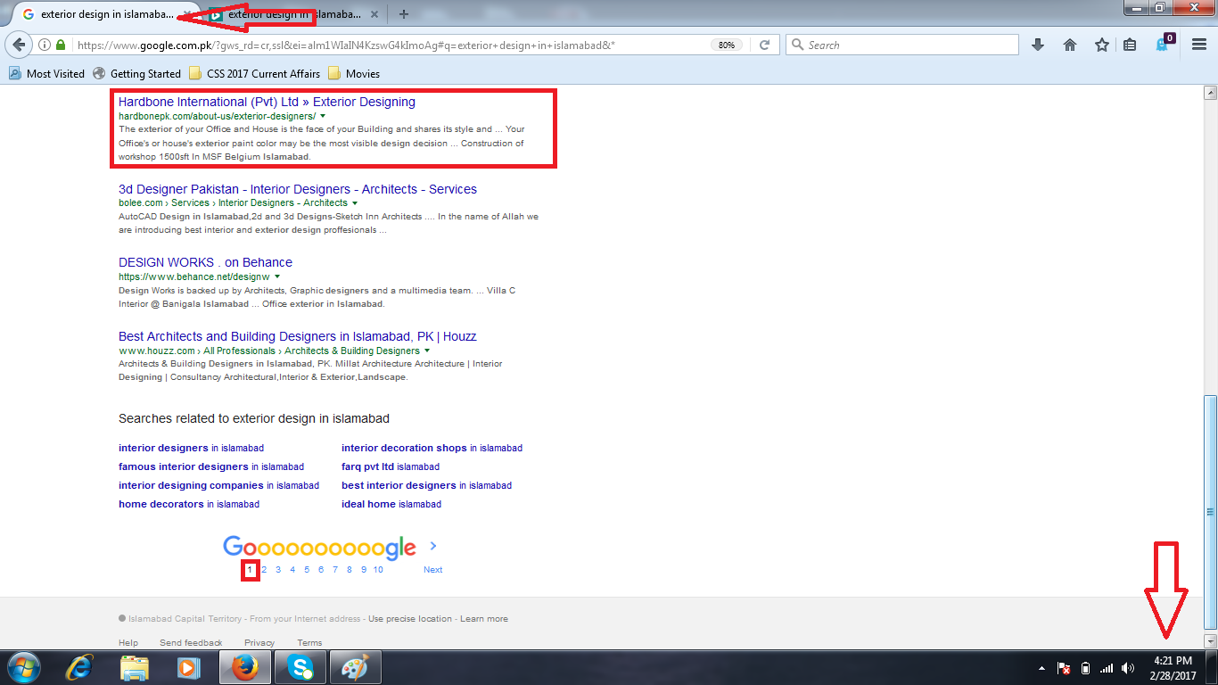The width and height of the screenshot is (1218, 685).
Task: Search related 'famous interior designers in islamabad'
Action: 211,466
